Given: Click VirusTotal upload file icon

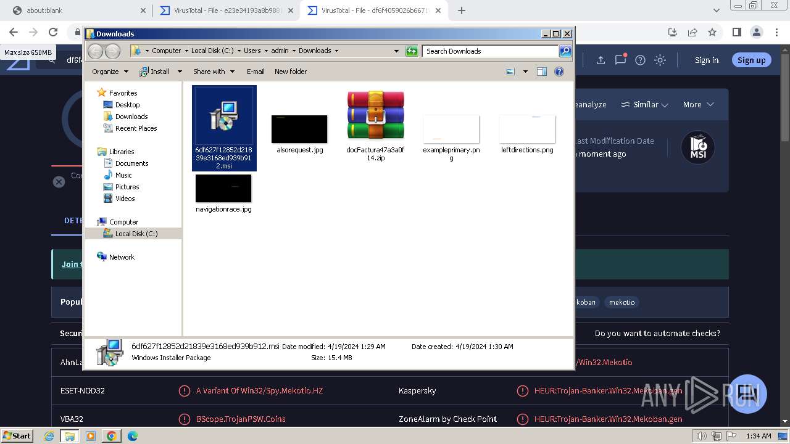Looking at the screenshot, I should coord(601,60).
